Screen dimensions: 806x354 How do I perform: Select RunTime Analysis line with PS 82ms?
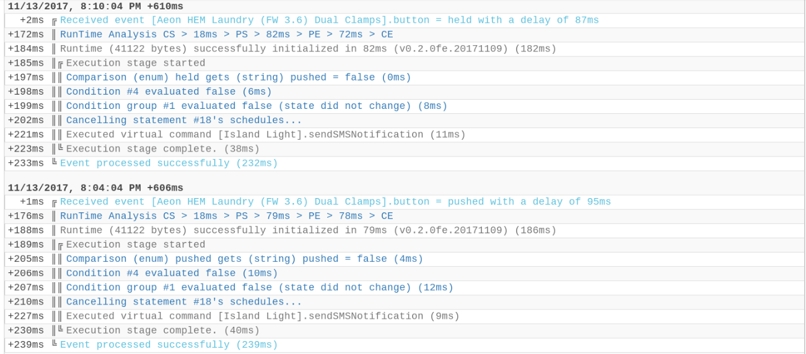coord(227,35)
